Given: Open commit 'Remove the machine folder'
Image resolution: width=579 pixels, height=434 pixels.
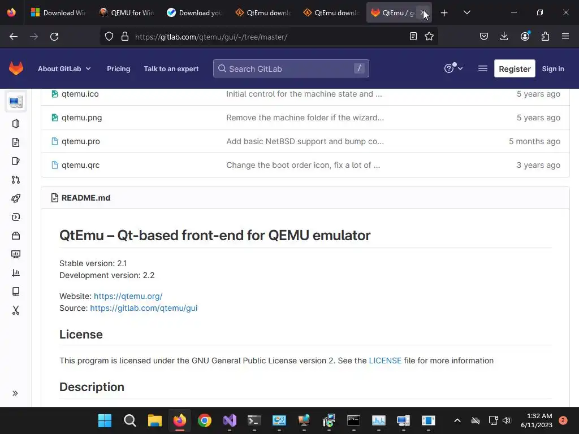Looking at the screenshot, I should [305, 118].
